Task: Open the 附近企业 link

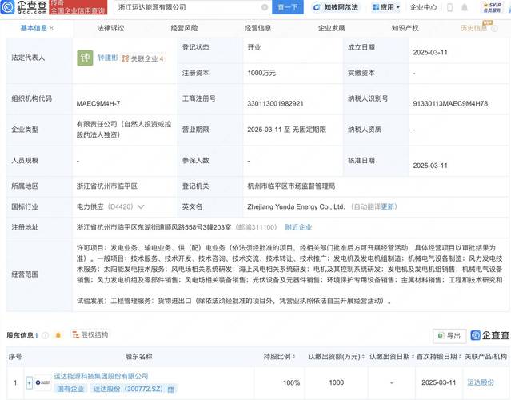Action: click(297, 227)
